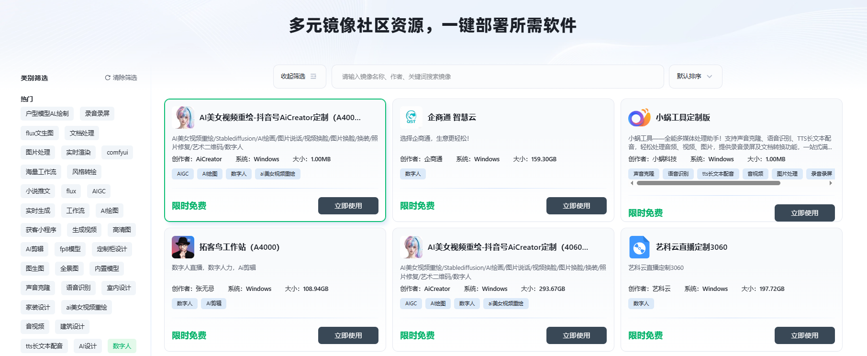Enable the comfyui category filter

pyautogui.click(x=117, y=153)
